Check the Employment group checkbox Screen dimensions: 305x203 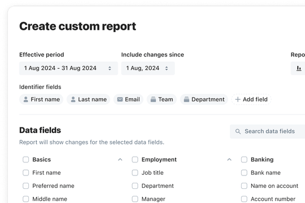pos(135,160)
